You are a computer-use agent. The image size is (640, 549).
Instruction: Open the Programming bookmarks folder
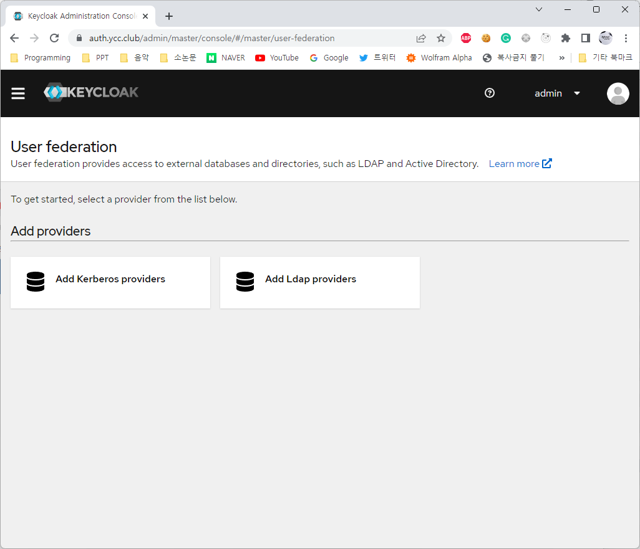41,58
